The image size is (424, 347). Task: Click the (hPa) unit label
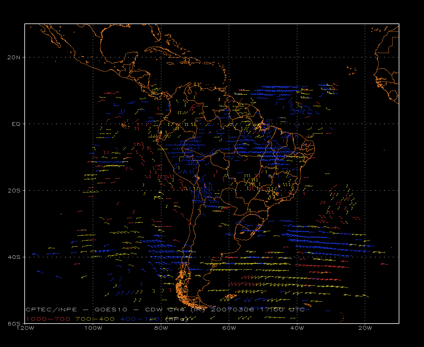coord(177,319)
